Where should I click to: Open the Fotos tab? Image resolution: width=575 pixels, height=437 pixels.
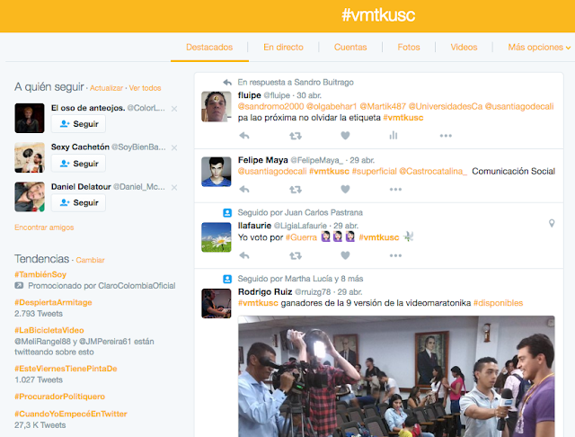point(409,48)
